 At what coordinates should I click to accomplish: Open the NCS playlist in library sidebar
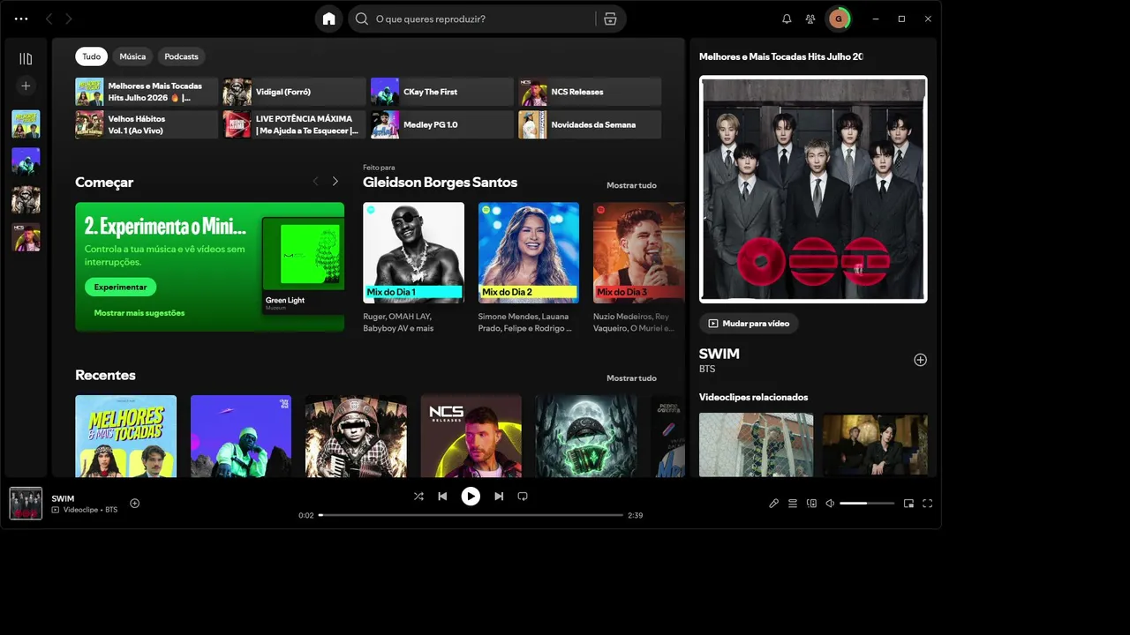(x=26, y=237)
